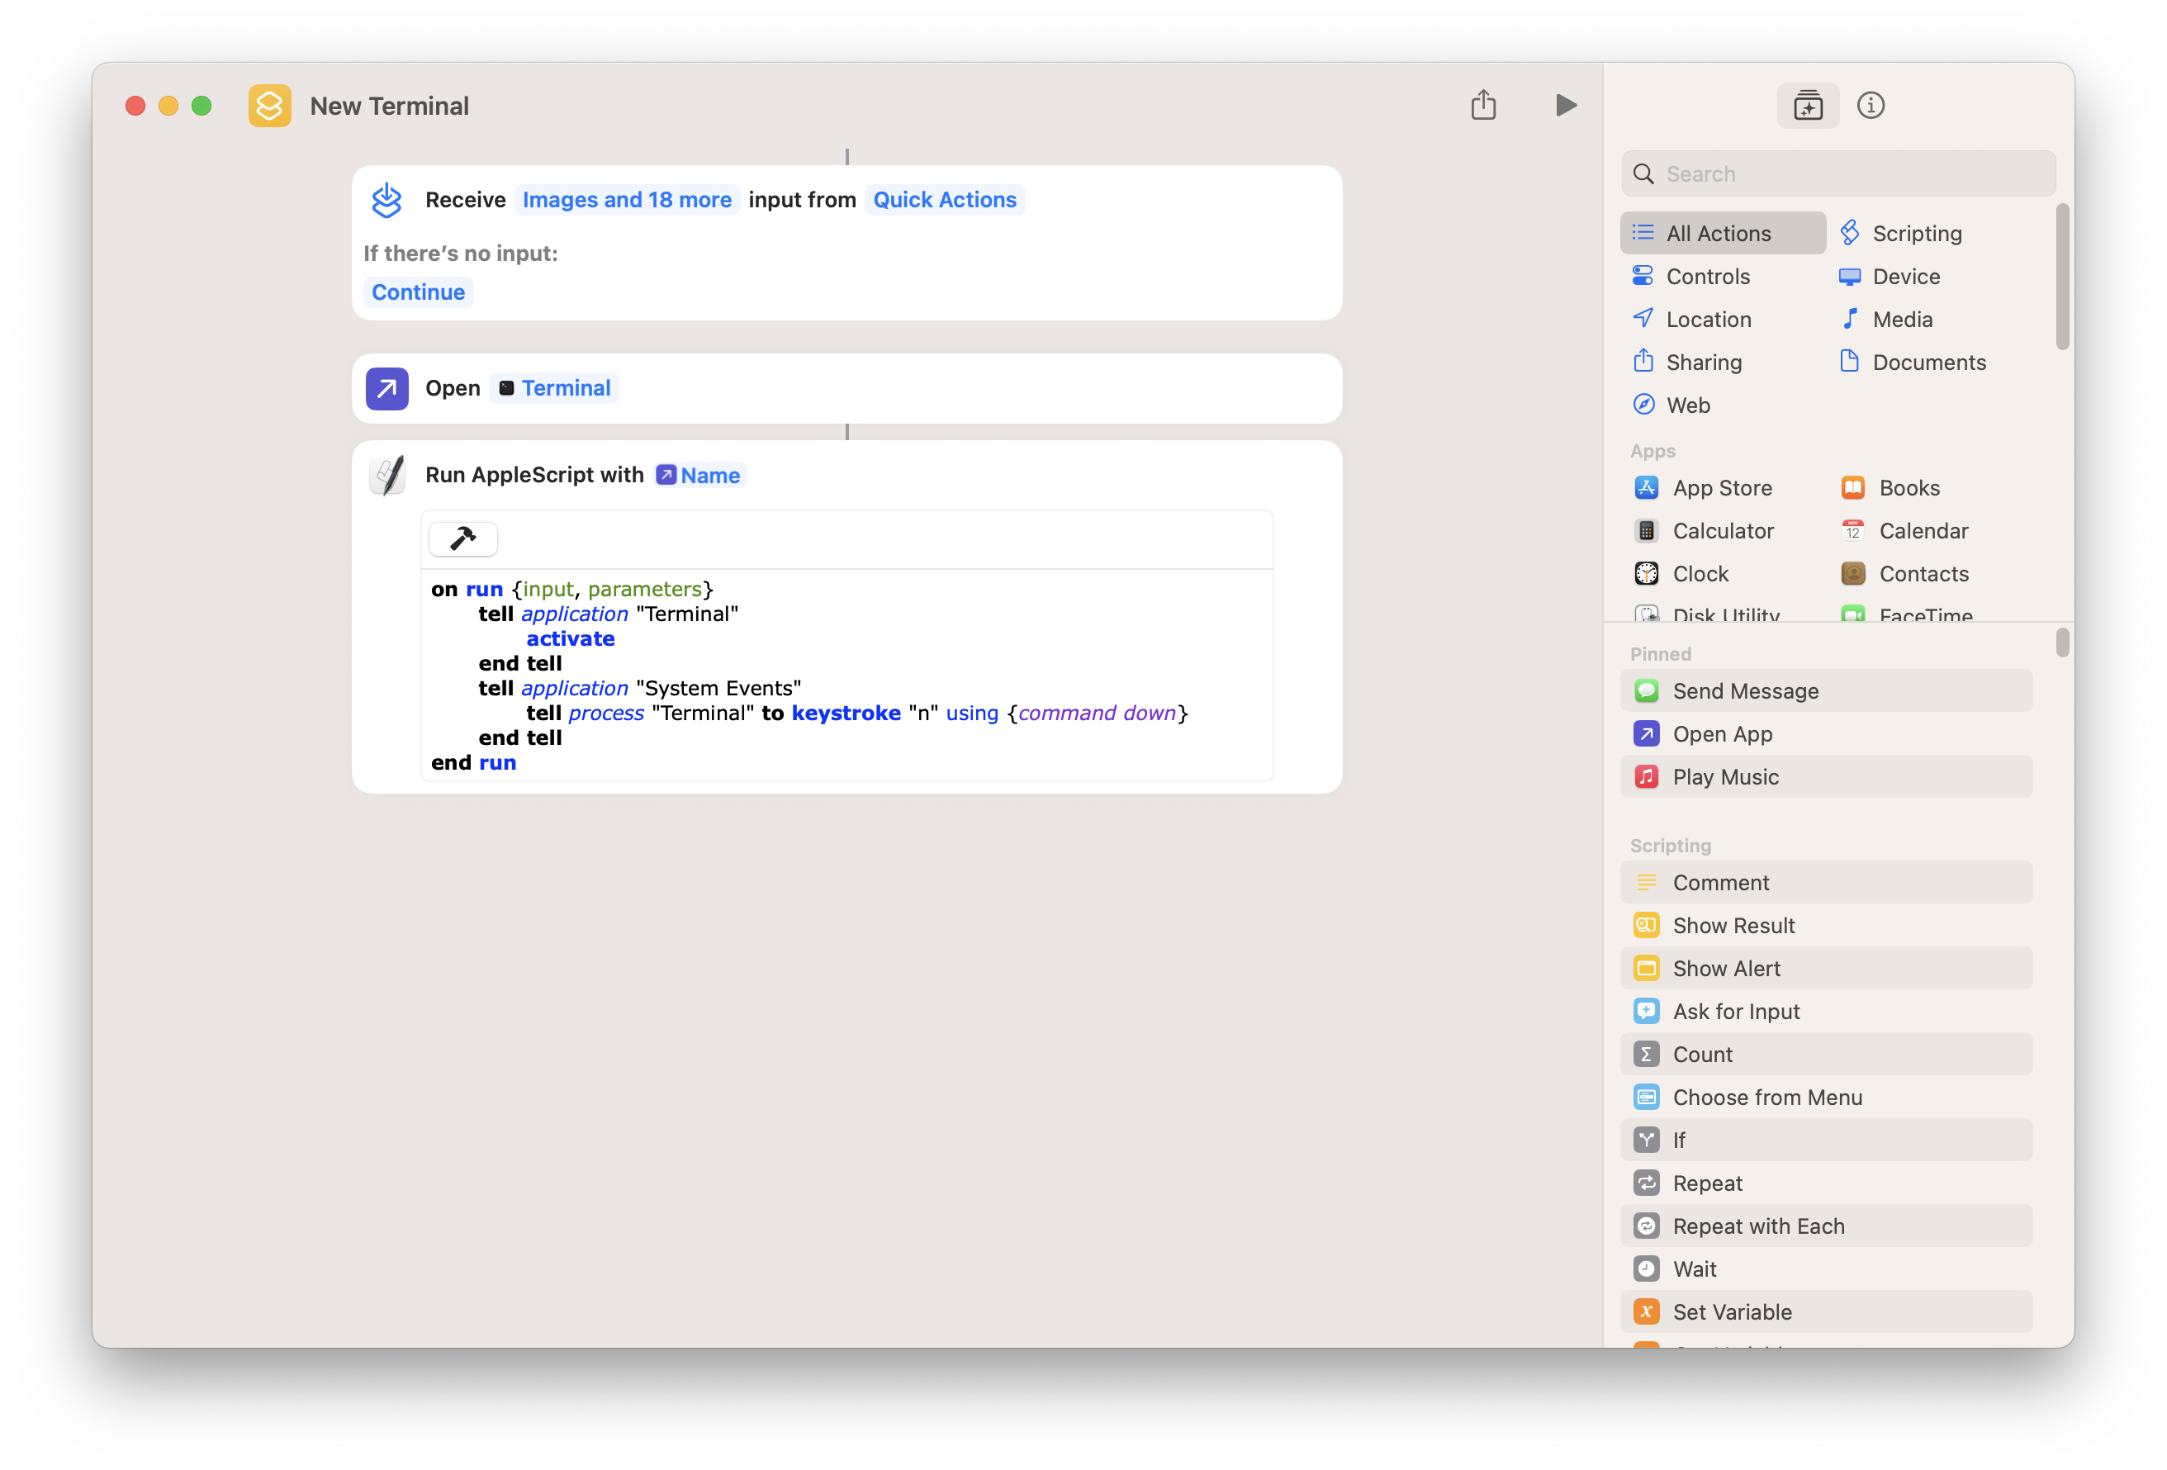Select the All Actions category
The image size is (2167, 1470).
1721,233
